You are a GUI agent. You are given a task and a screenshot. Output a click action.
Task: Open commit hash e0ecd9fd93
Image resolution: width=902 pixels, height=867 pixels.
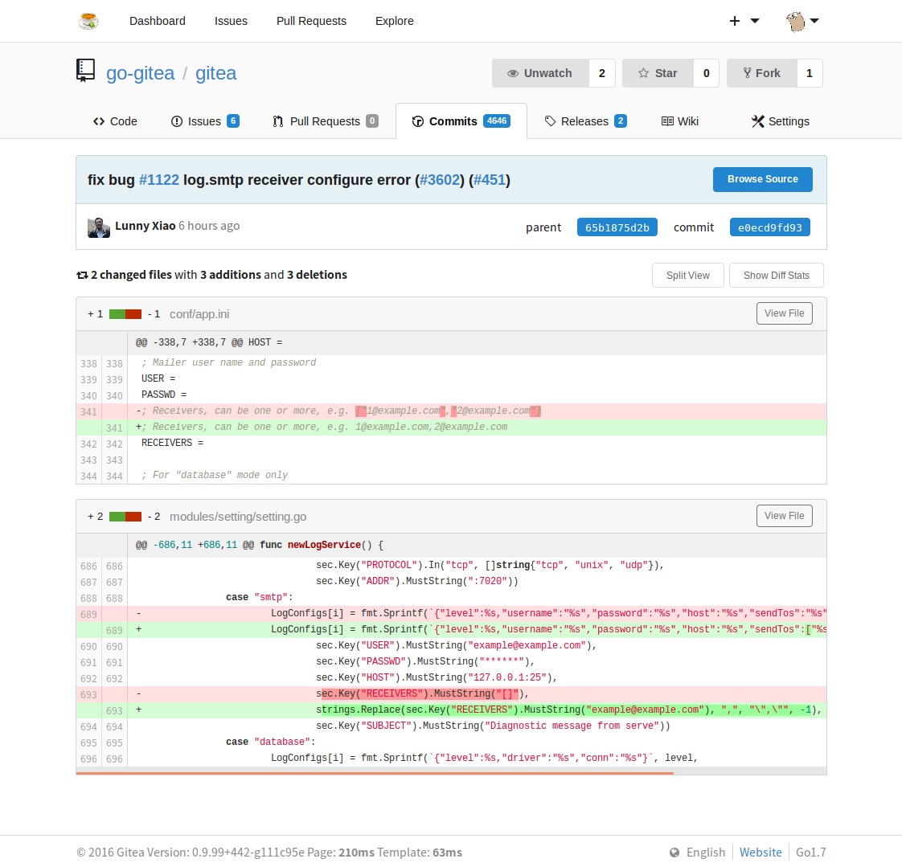point(769,227)
